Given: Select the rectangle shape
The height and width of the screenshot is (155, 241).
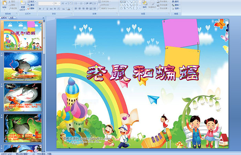Looking at the screenshot, I should click(134, 2).
